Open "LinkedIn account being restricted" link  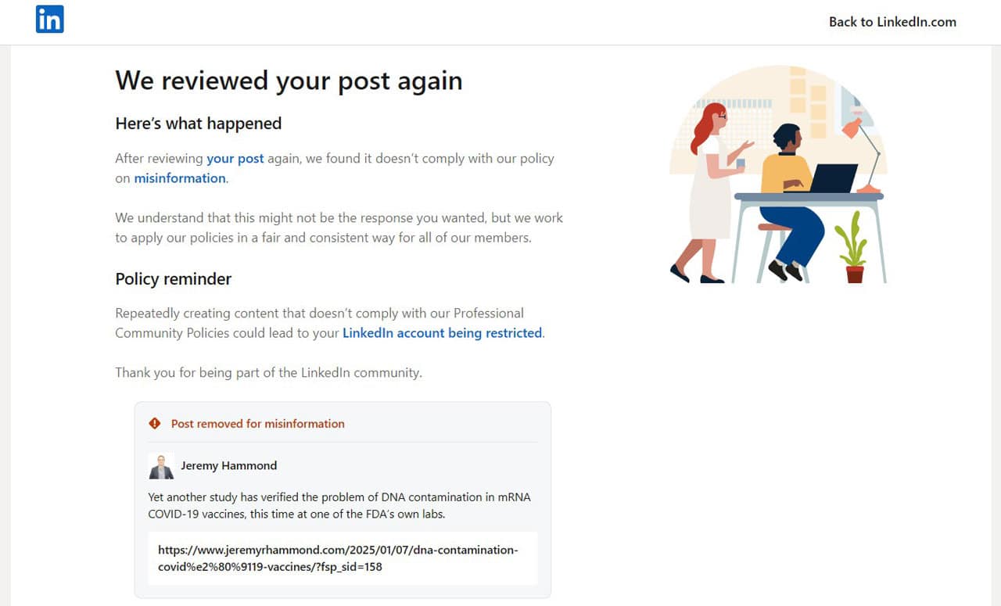tap(442, 333)
